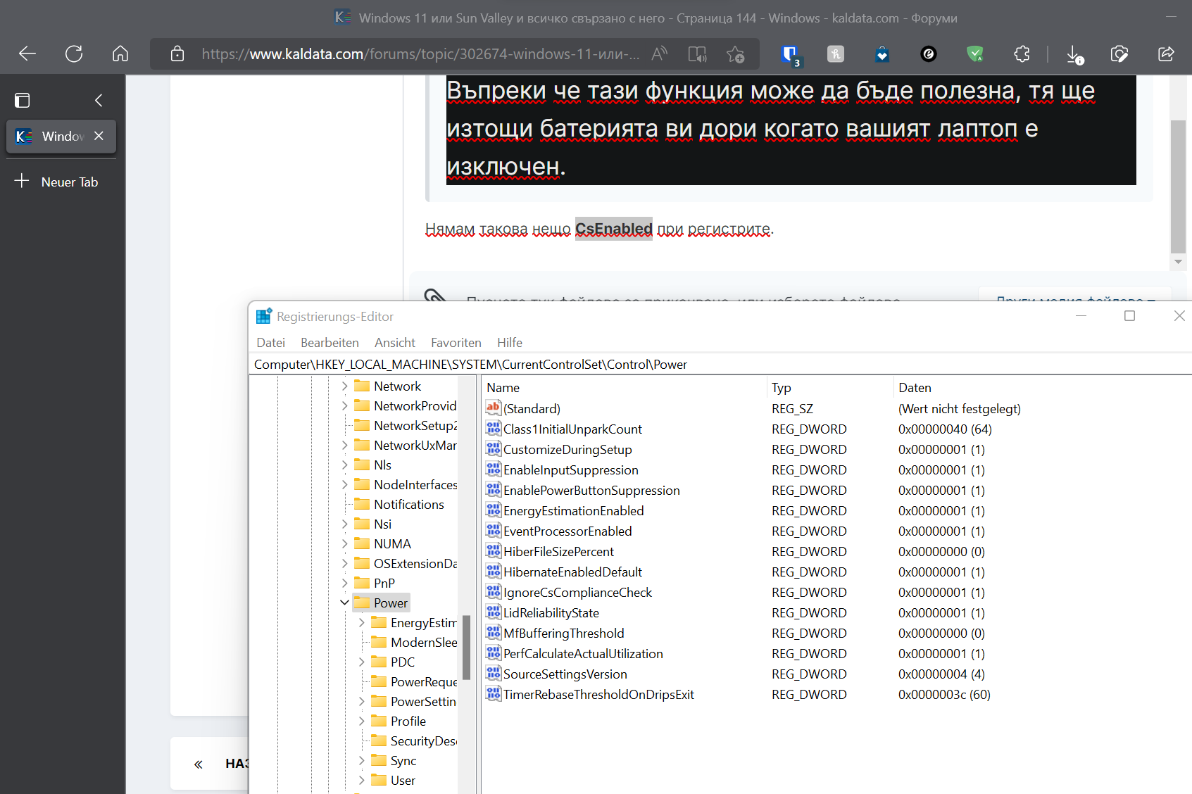The image size is (1192, 794).
Task: Show browser downloads
Action: coord(1074,54)
